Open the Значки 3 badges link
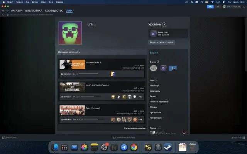Viewport: 247px width, 154px height. (154, 62)
